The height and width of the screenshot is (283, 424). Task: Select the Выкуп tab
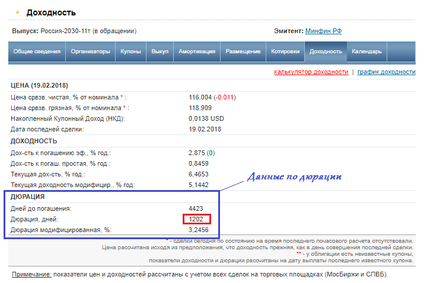tap(160, 52)
